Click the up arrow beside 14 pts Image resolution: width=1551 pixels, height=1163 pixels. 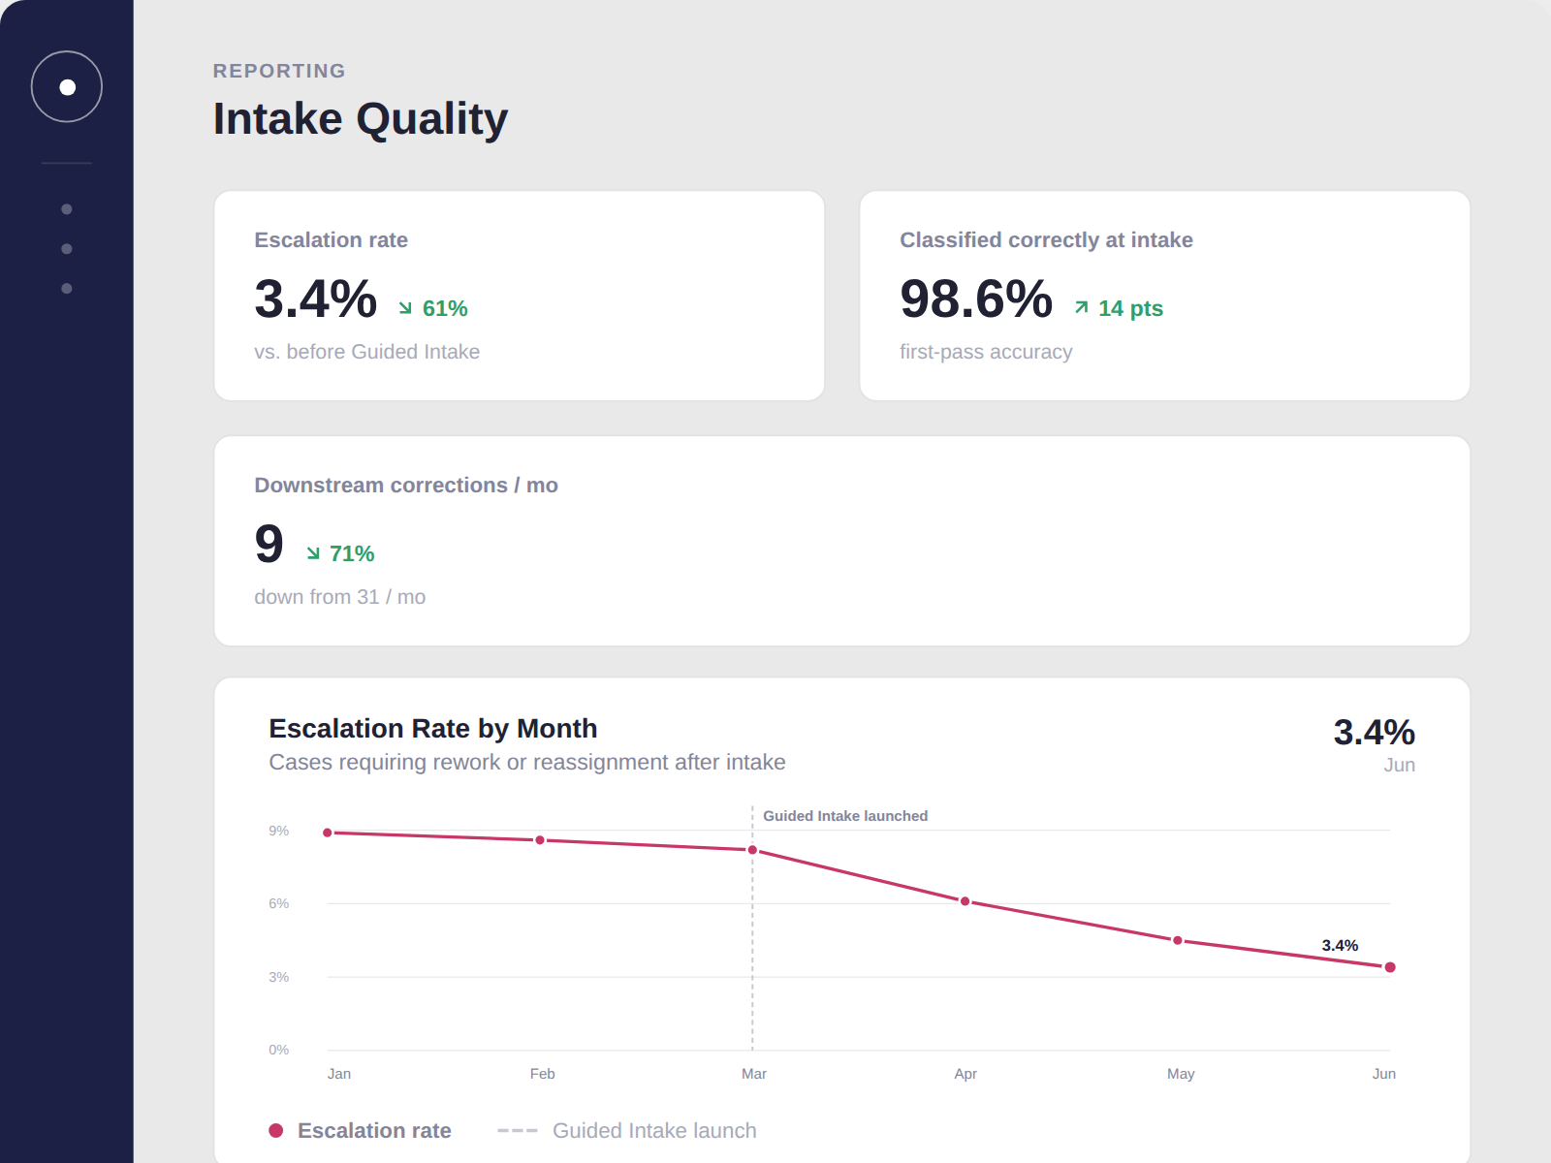(1081, 308)
